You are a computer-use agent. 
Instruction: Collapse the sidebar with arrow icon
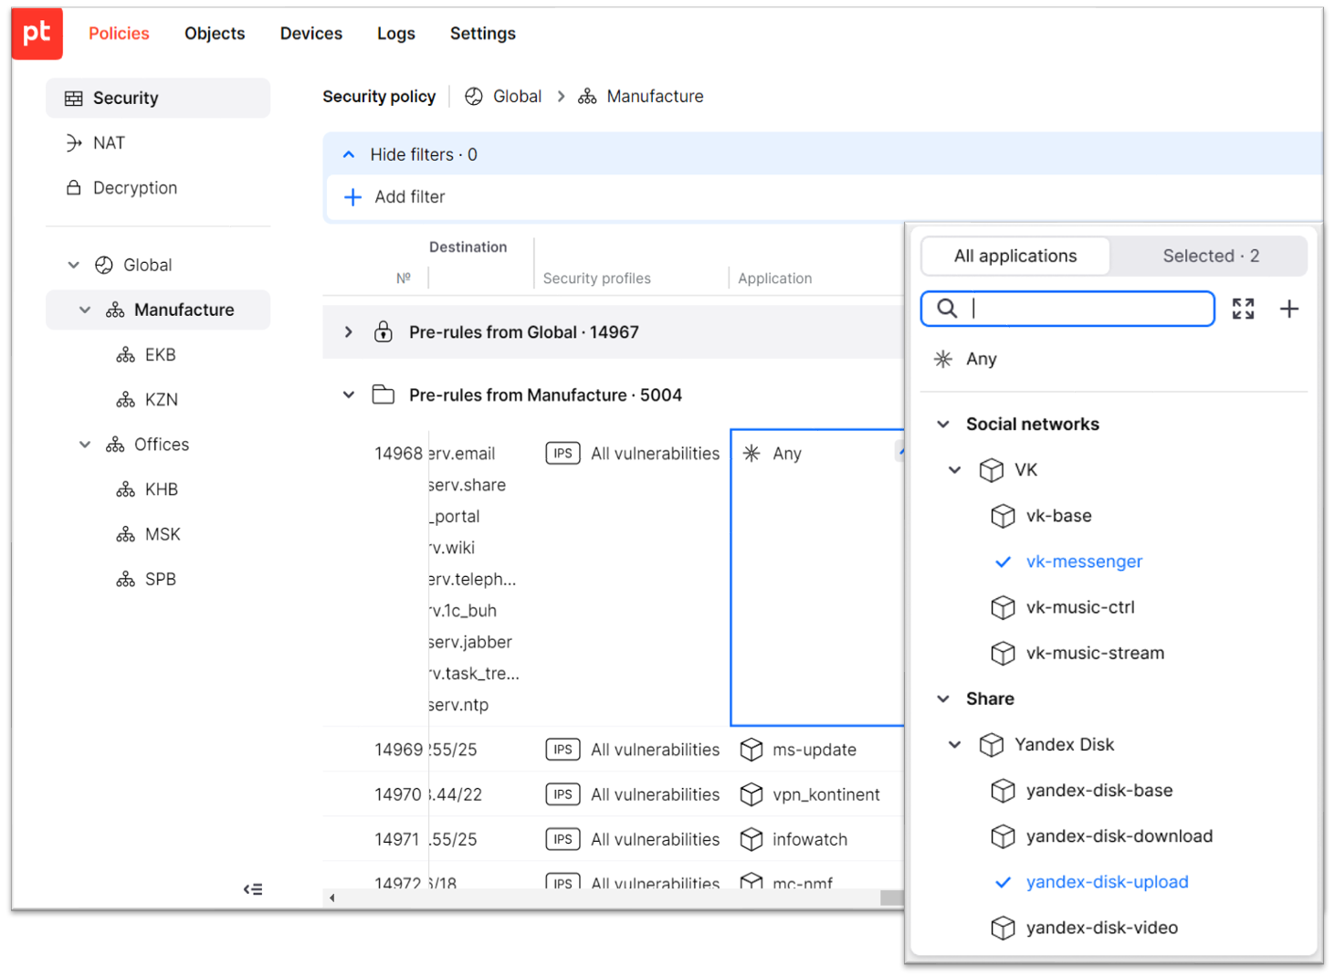253,889
